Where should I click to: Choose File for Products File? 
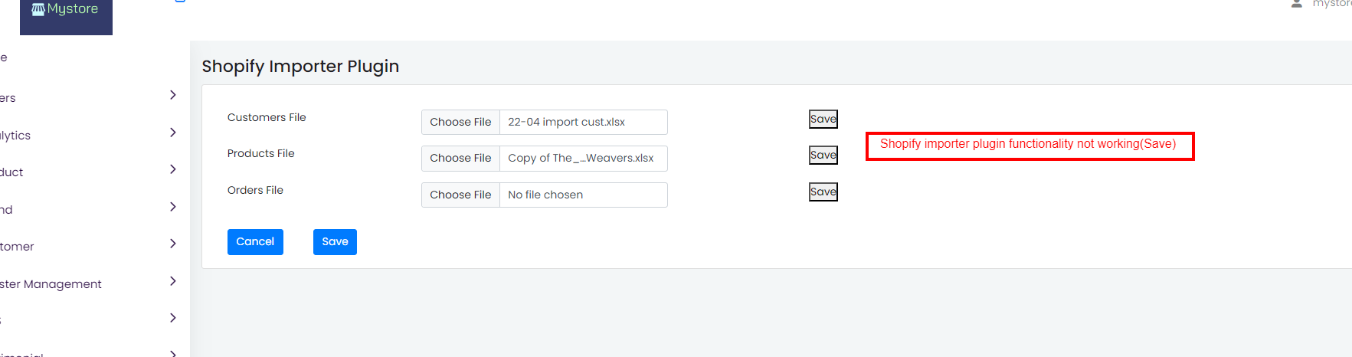point(460,159)
